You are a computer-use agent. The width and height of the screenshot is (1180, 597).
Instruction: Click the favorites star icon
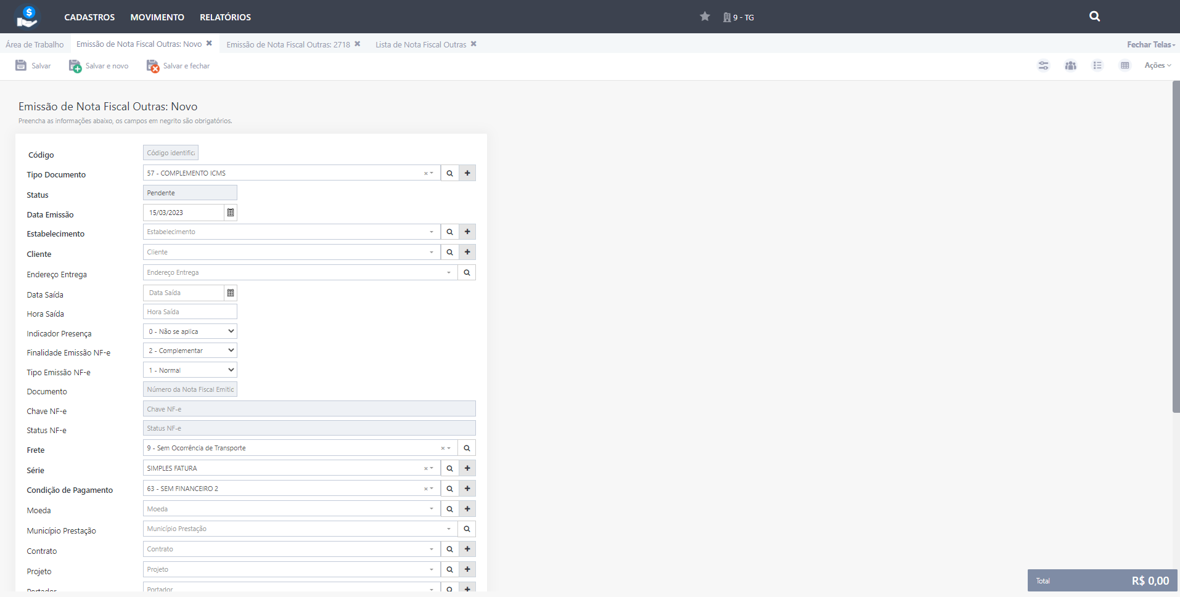pos(705,17)
